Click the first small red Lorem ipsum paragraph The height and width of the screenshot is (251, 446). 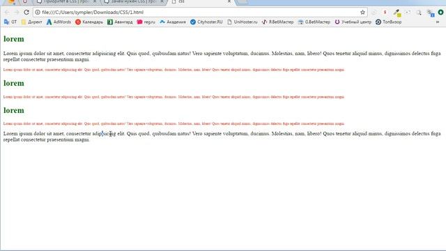tap(174, 70)
